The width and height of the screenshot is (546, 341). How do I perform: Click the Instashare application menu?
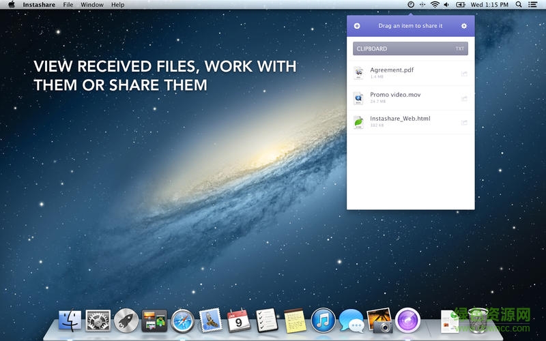point(39,5)
